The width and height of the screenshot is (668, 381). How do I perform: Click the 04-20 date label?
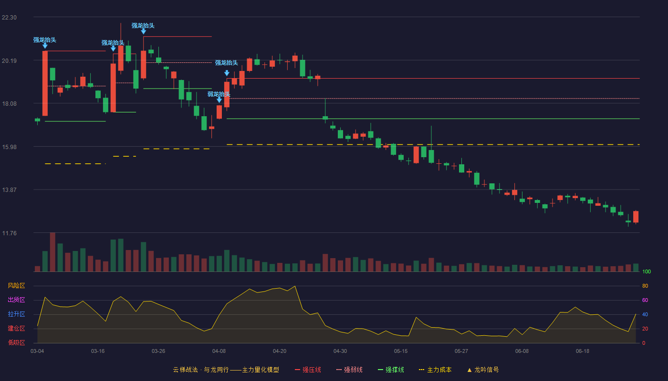point(280,351)
